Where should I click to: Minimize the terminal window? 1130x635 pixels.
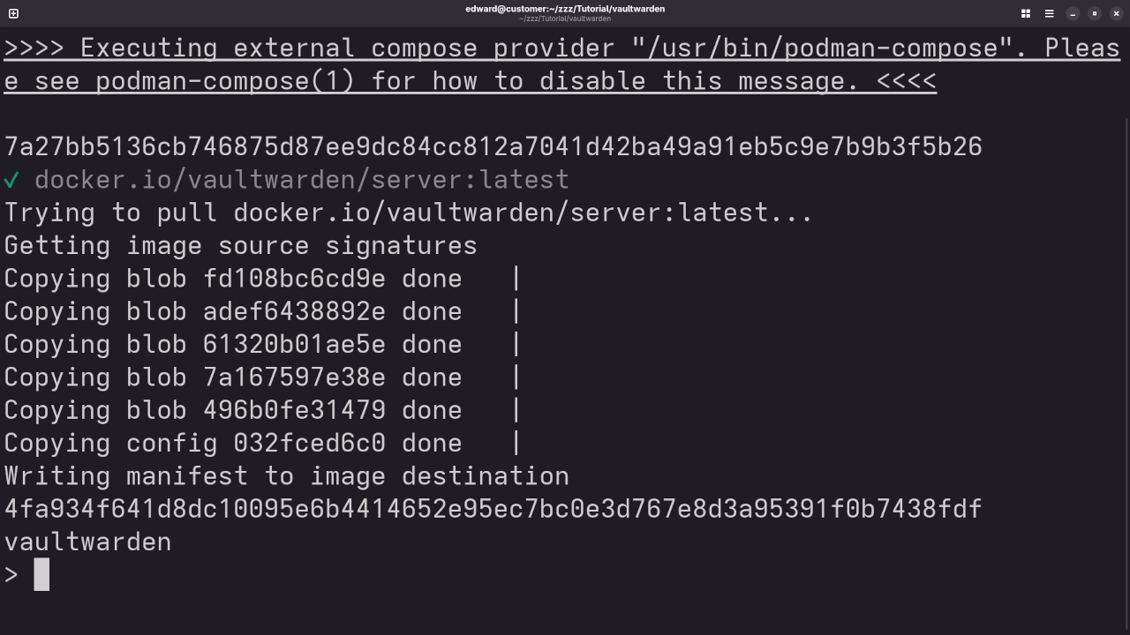tap(1073, 13)
